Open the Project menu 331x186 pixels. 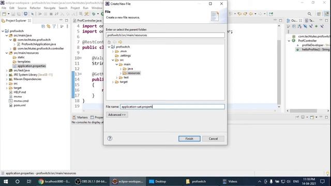pyautogui.click(x=75, y=8)
